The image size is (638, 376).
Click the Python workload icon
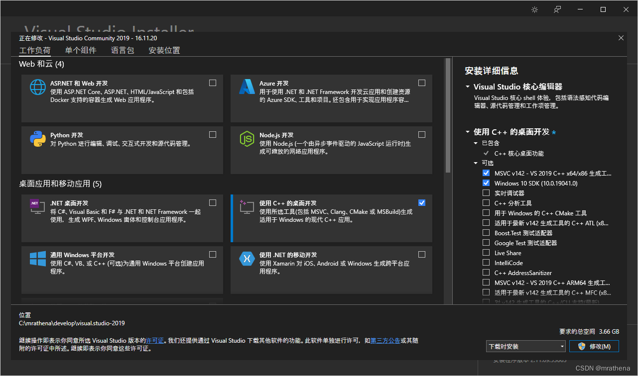38,138
